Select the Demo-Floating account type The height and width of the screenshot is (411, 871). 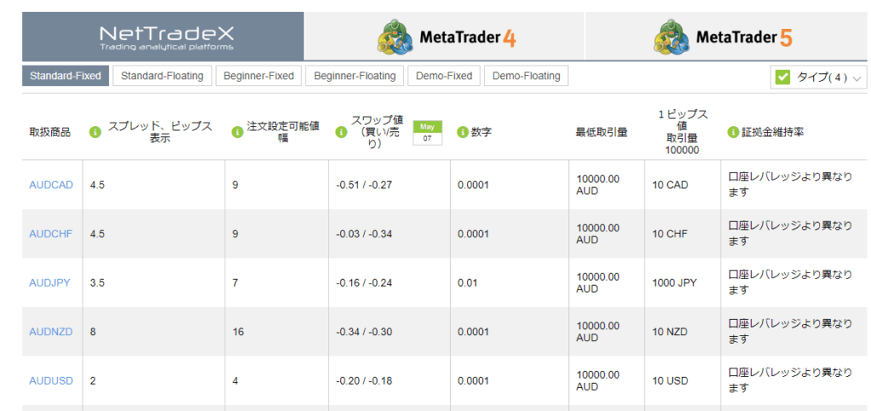coord(526,76)
